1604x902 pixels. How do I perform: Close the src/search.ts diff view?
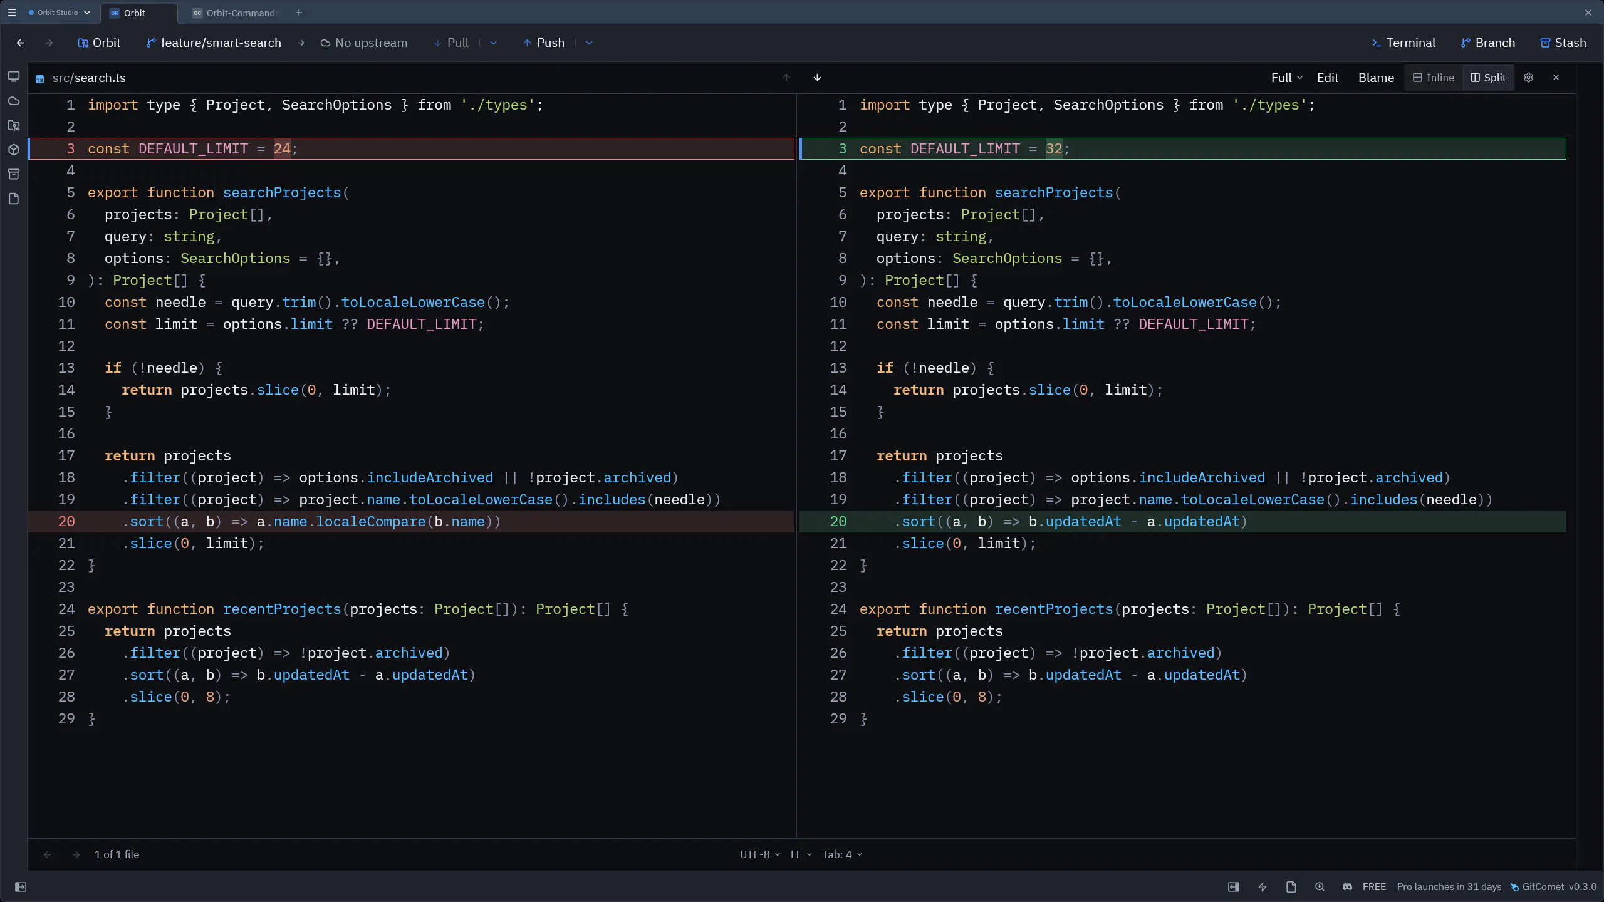[x=1556, y=78]
